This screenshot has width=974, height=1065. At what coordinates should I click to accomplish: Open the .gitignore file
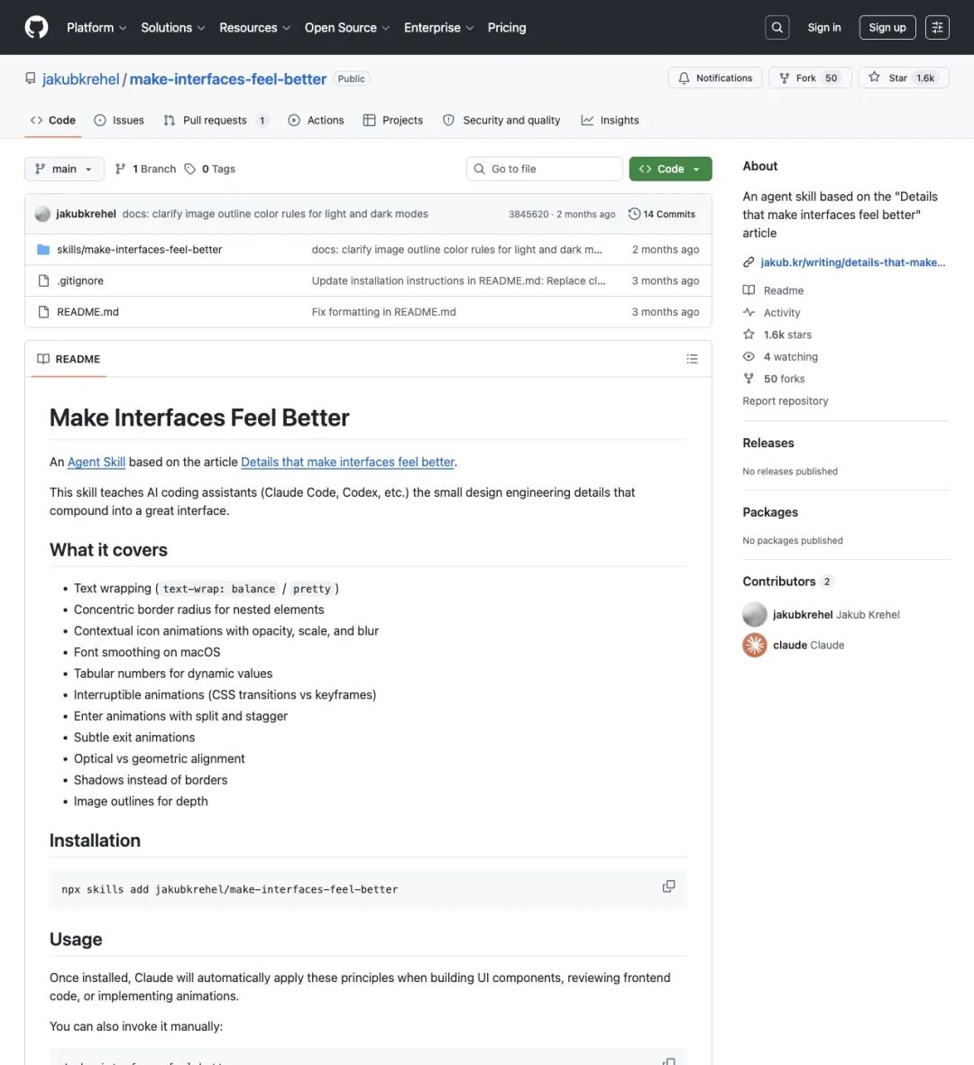pyautogui.click(x=80, y=280)
